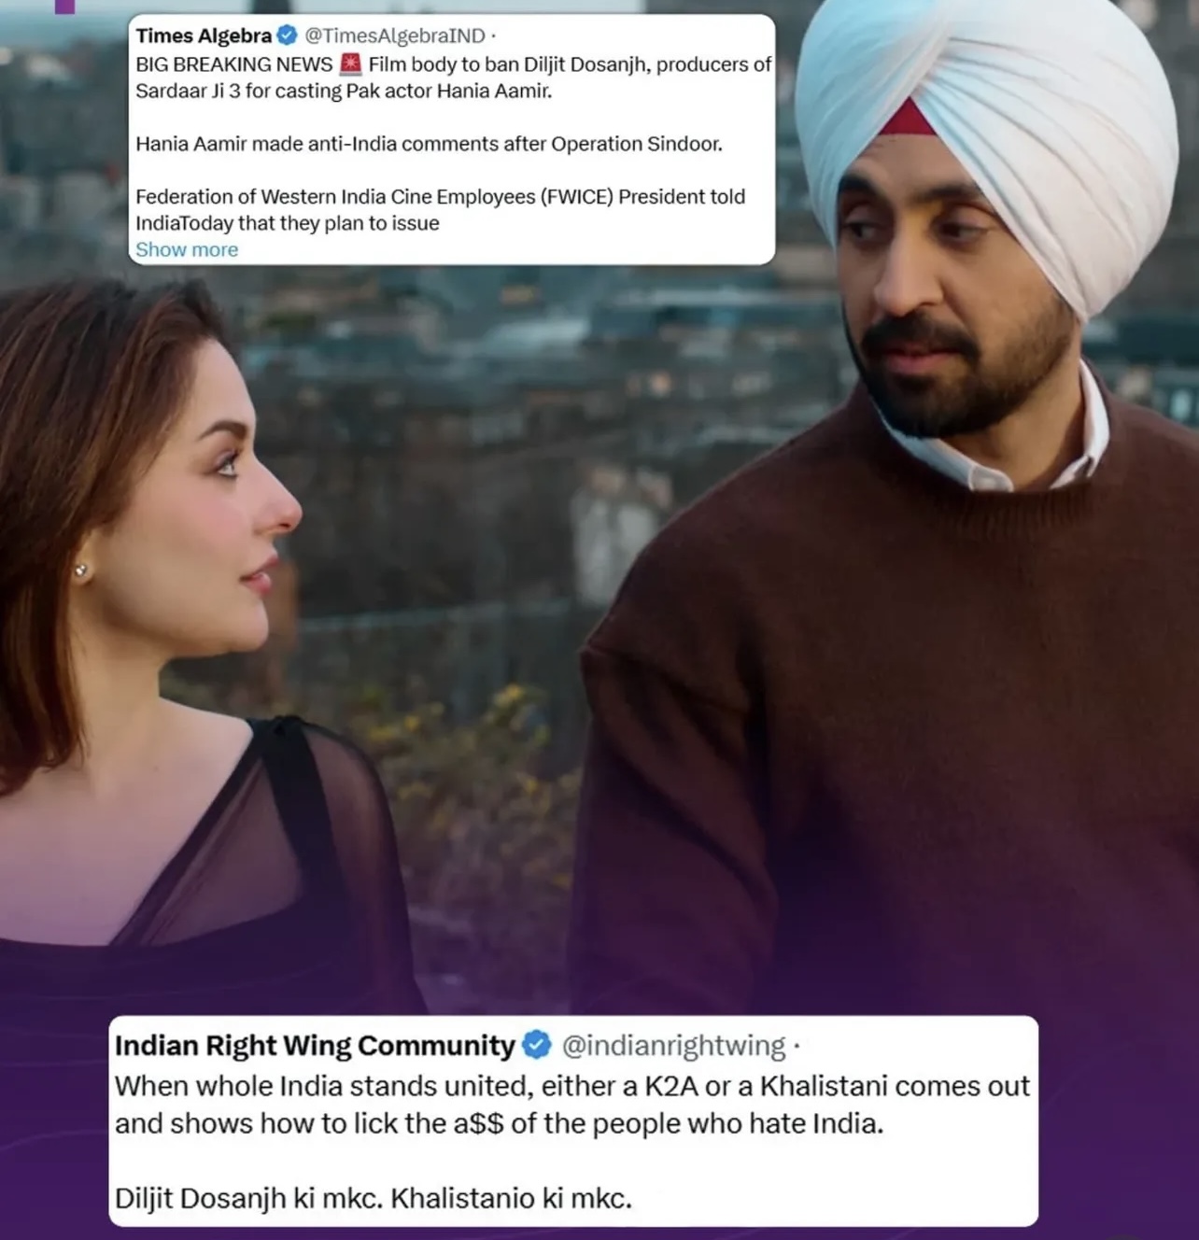Image resolution: width=1199 pixels, height=1240 pixels.
Task: Click the Operation Sindoor sentence
Action: pos(429,144)
